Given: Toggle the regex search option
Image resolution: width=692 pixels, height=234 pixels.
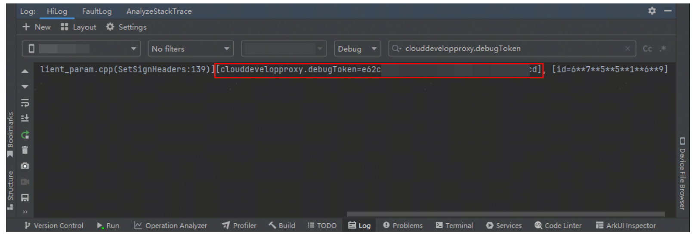Looking at the screenshot, I should click(663, 48).
